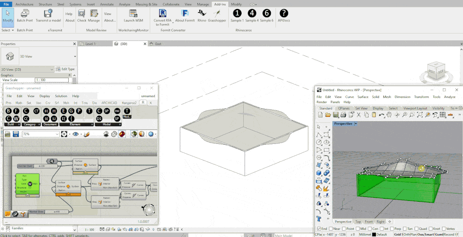Click the Rhino Pan hand icon
Image resolution: width=463 pixels, height=237 pixels.
pyautogui.click(x=390, y=115)
